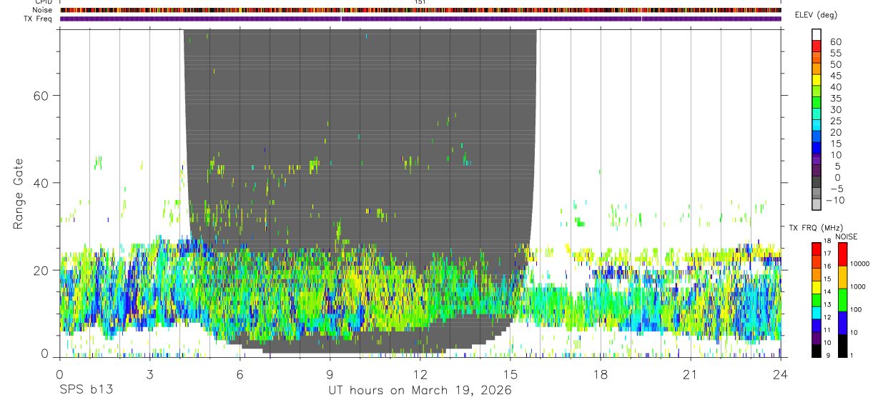Image resolution: width=878 pixels, height=405 pixels.
Task: Click the light gray -10 elevation swatch
Action: (x=817, y=205)
